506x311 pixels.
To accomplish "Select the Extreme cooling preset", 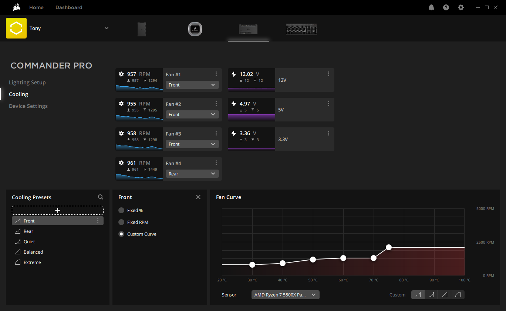I will coord(58,262).
